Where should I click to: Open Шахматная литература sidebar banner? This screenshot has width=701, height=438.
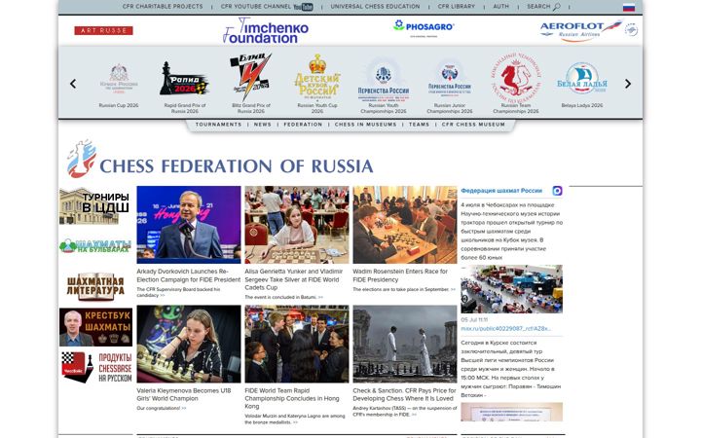pyautogui.click(x=95, y=286)
